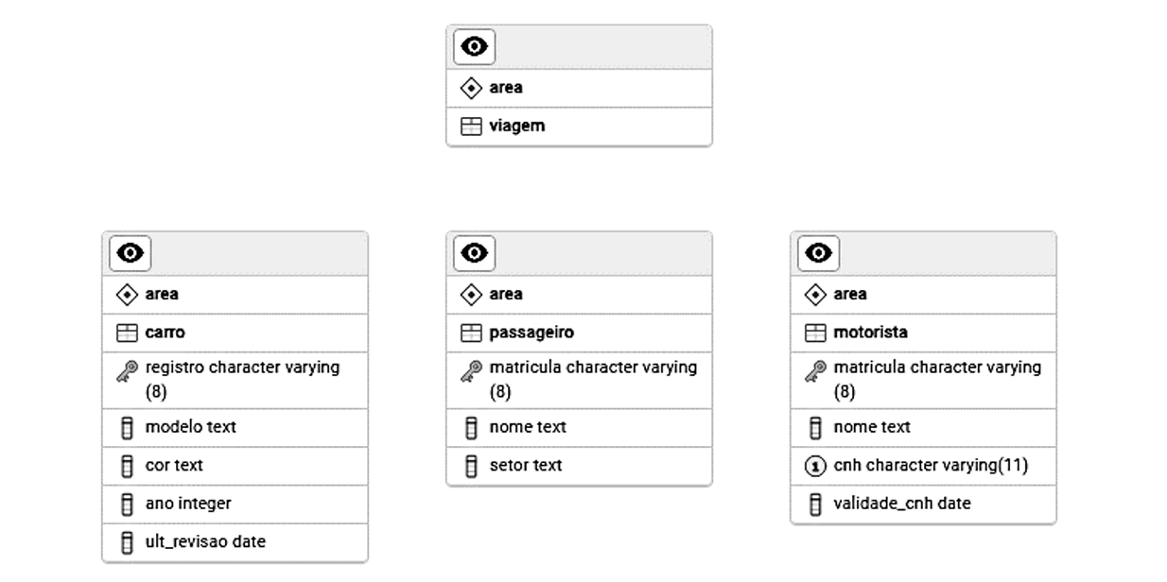
Task: Toggle eye icon on motorista table
Action: point(818,253)
